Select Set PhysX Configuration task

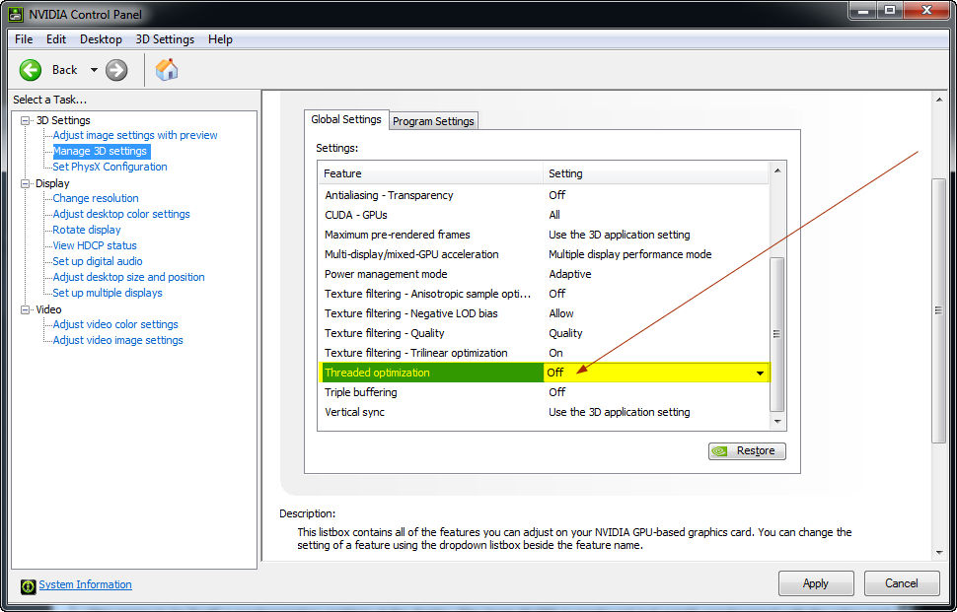tap(110, 167)
